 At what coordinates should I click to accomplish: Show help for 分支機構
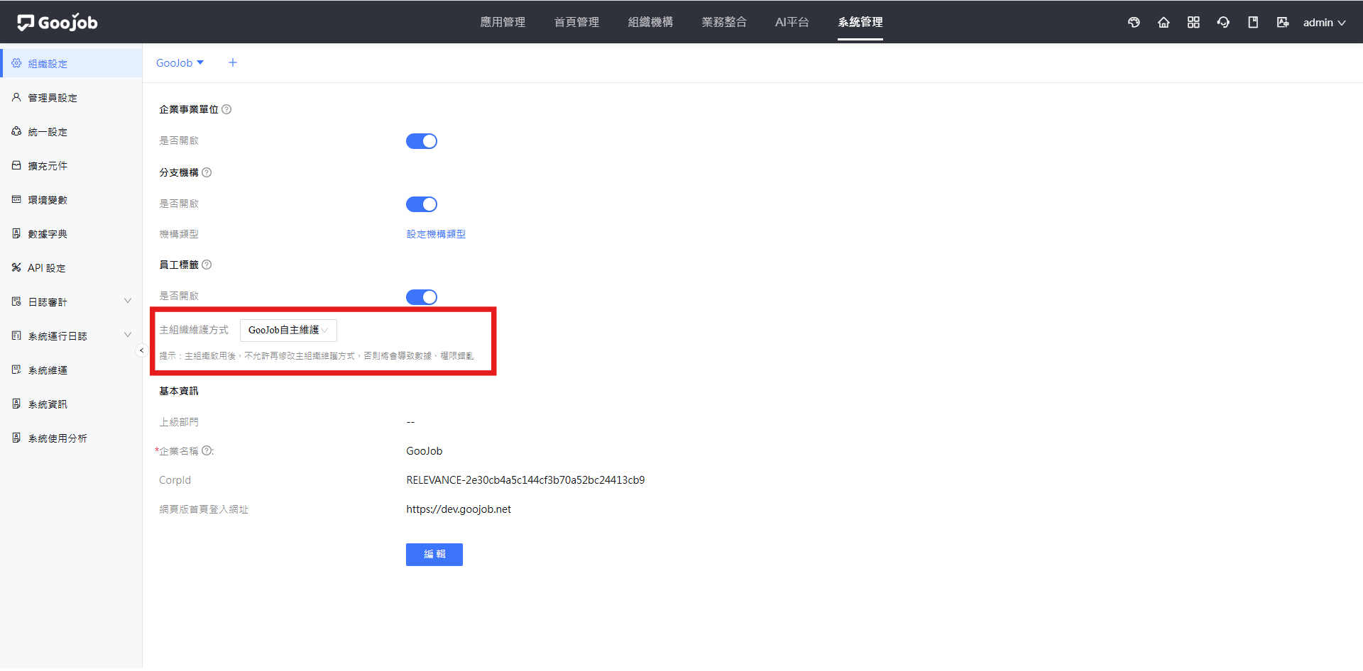coord(207,172)
